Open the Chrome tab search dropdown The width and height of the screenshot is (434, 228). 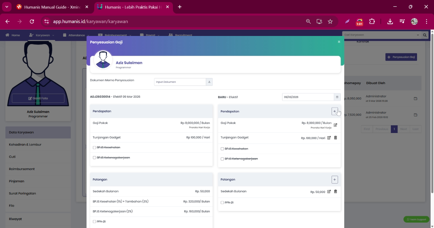pos(6,7)
